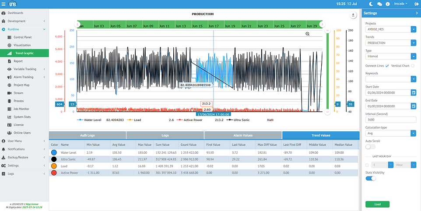Open the Start Date calendar picker
Screen dimensions: 421x211
(413, 92)
